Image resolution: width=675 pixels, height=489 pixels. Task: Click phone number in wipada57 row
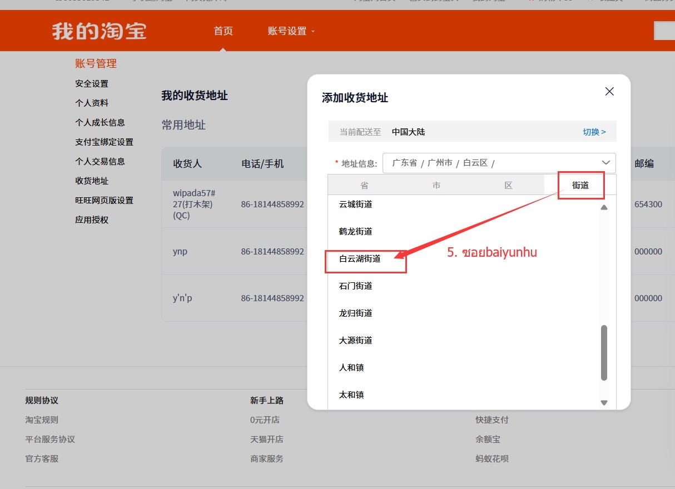pyautogui.click(x=272, y=204)
